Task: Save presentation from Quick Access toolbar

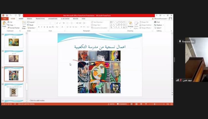Action: click(6, 15)
